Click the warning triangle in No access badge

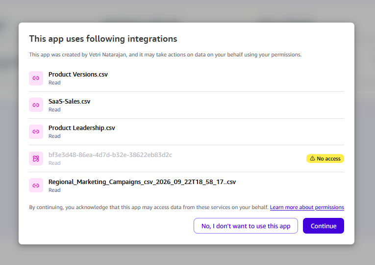[312, 159]
